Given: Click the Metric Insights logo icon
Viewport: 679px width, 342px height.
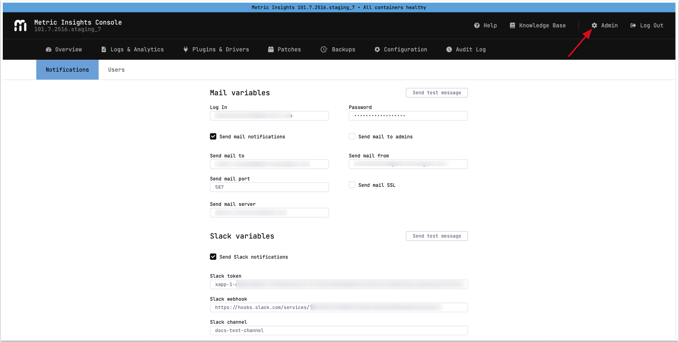Looking at the screenshot, I should (20, 25).
